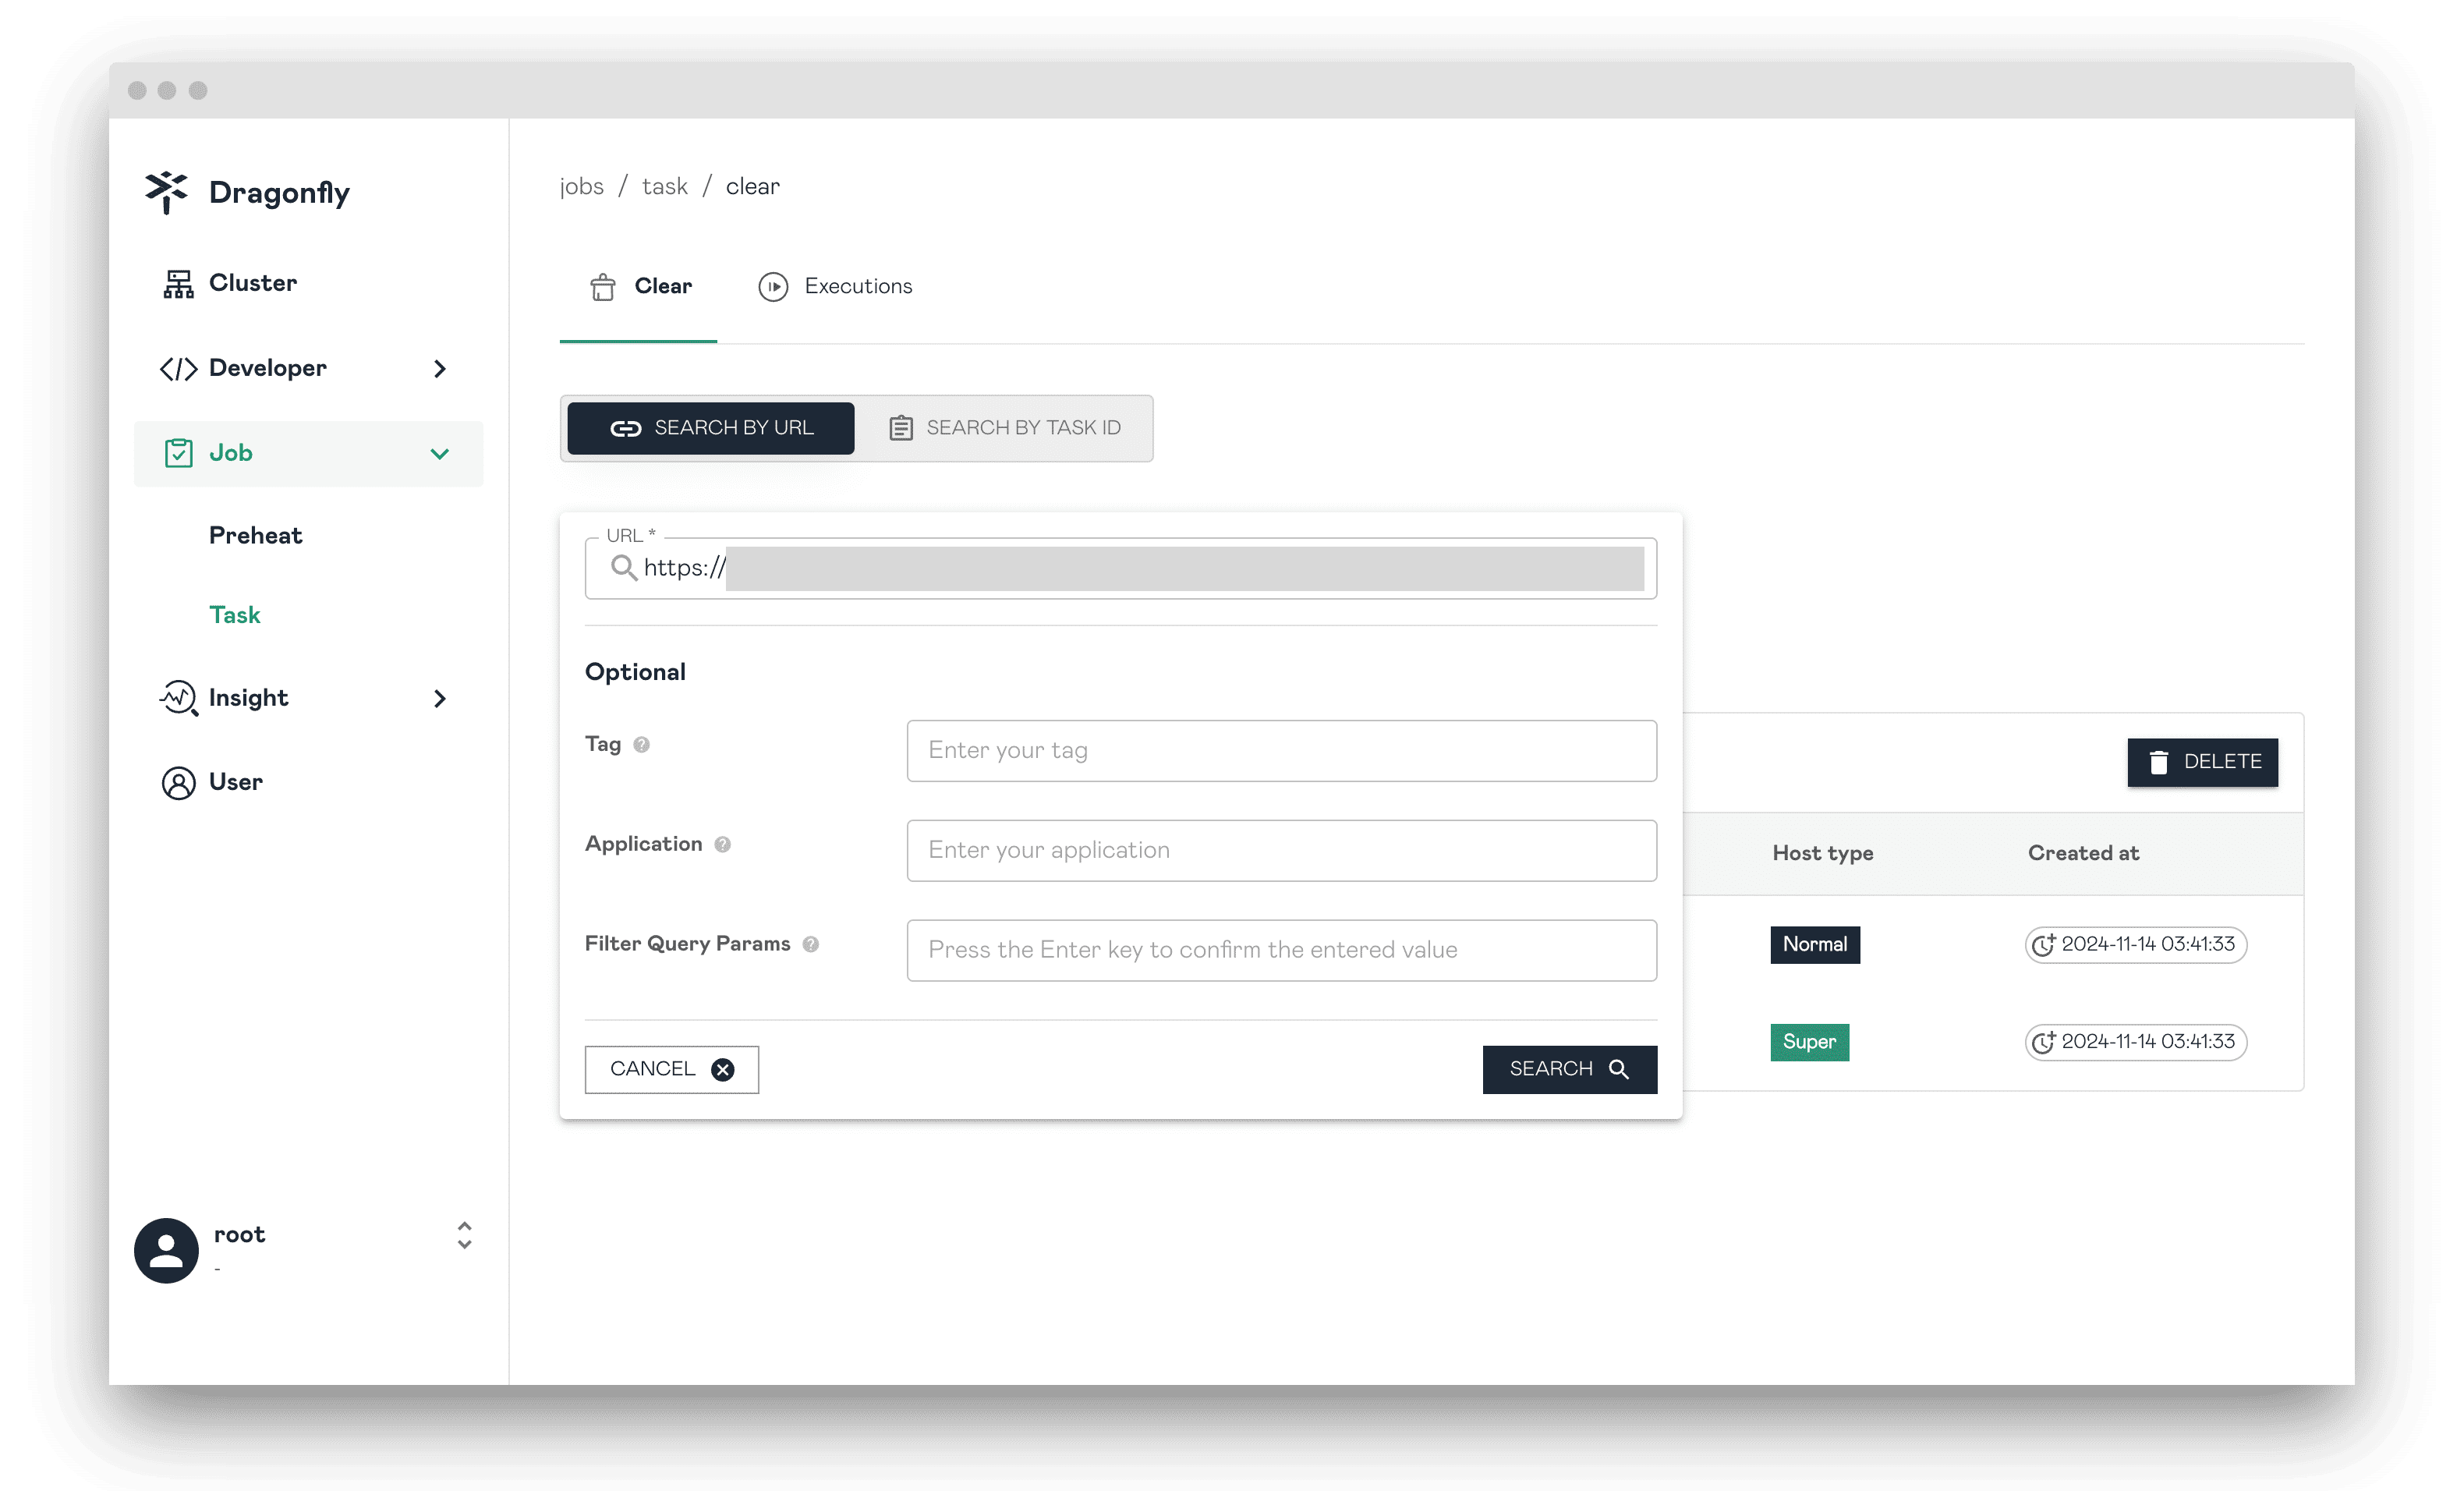Select SEARCH BY TASK ID toggle
This screenshot has width=2464, height=1491.
click(1004, 428)
